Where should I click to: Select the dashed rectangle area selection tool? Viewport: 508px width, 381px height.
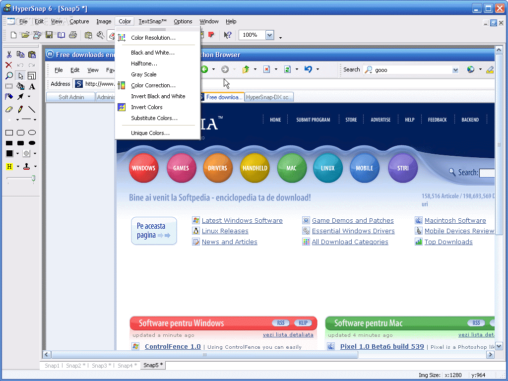pos(9,86)
